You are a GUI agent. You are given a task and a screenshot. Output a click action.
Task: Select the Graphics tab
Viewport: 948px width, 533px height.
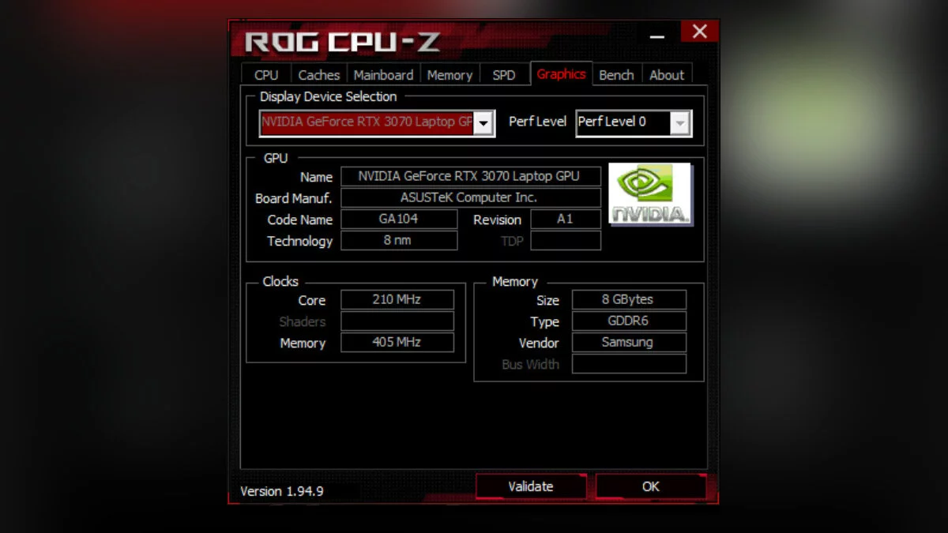561,73
